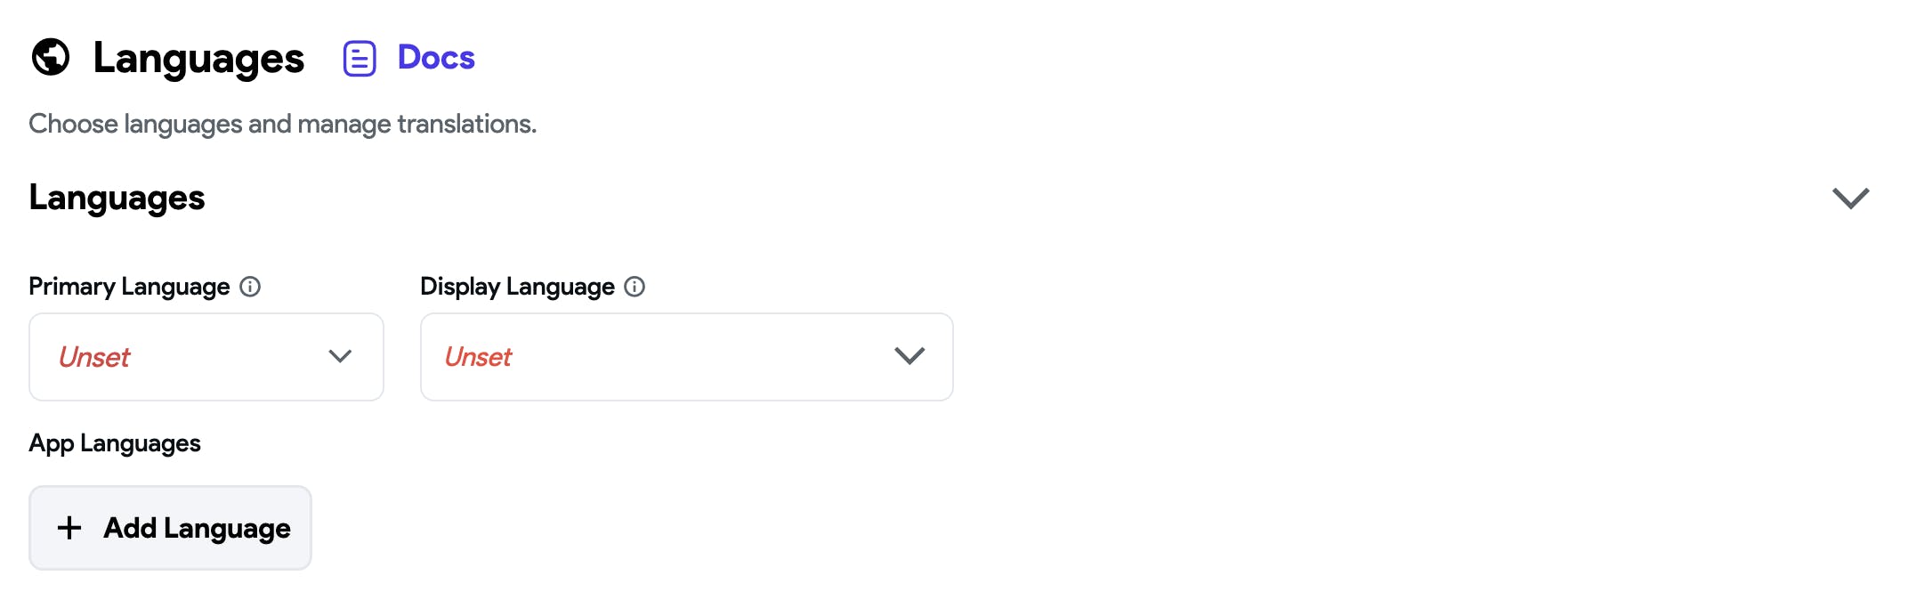The image size is (1924, 600).
Task: Click the Docs document icon
Action: 360,59
